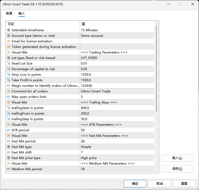
Task: Edit the Take Profit value 1500.0
Action: click(117, 80)
